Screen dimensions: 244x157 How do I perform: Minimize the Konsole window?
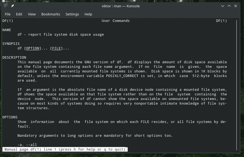tap(223, 6)
